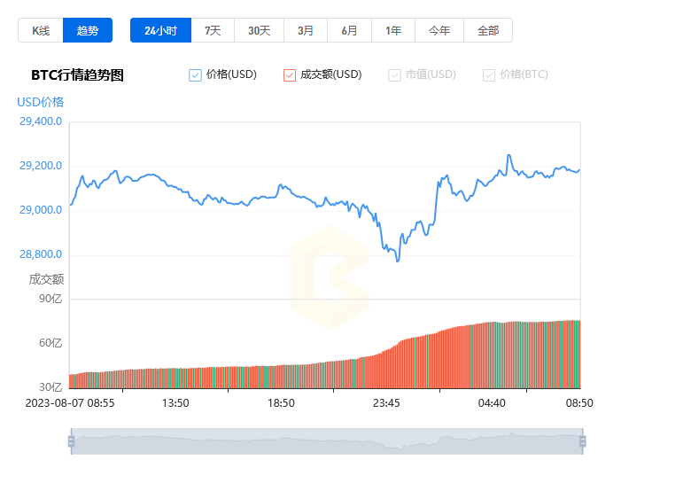Switch to the K线 chart view

pos(41,30)
